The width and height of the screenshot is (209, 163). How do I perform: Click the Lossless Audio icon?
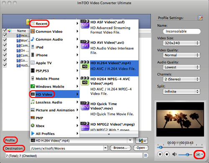pyautogui.click(x=33, y=102)
